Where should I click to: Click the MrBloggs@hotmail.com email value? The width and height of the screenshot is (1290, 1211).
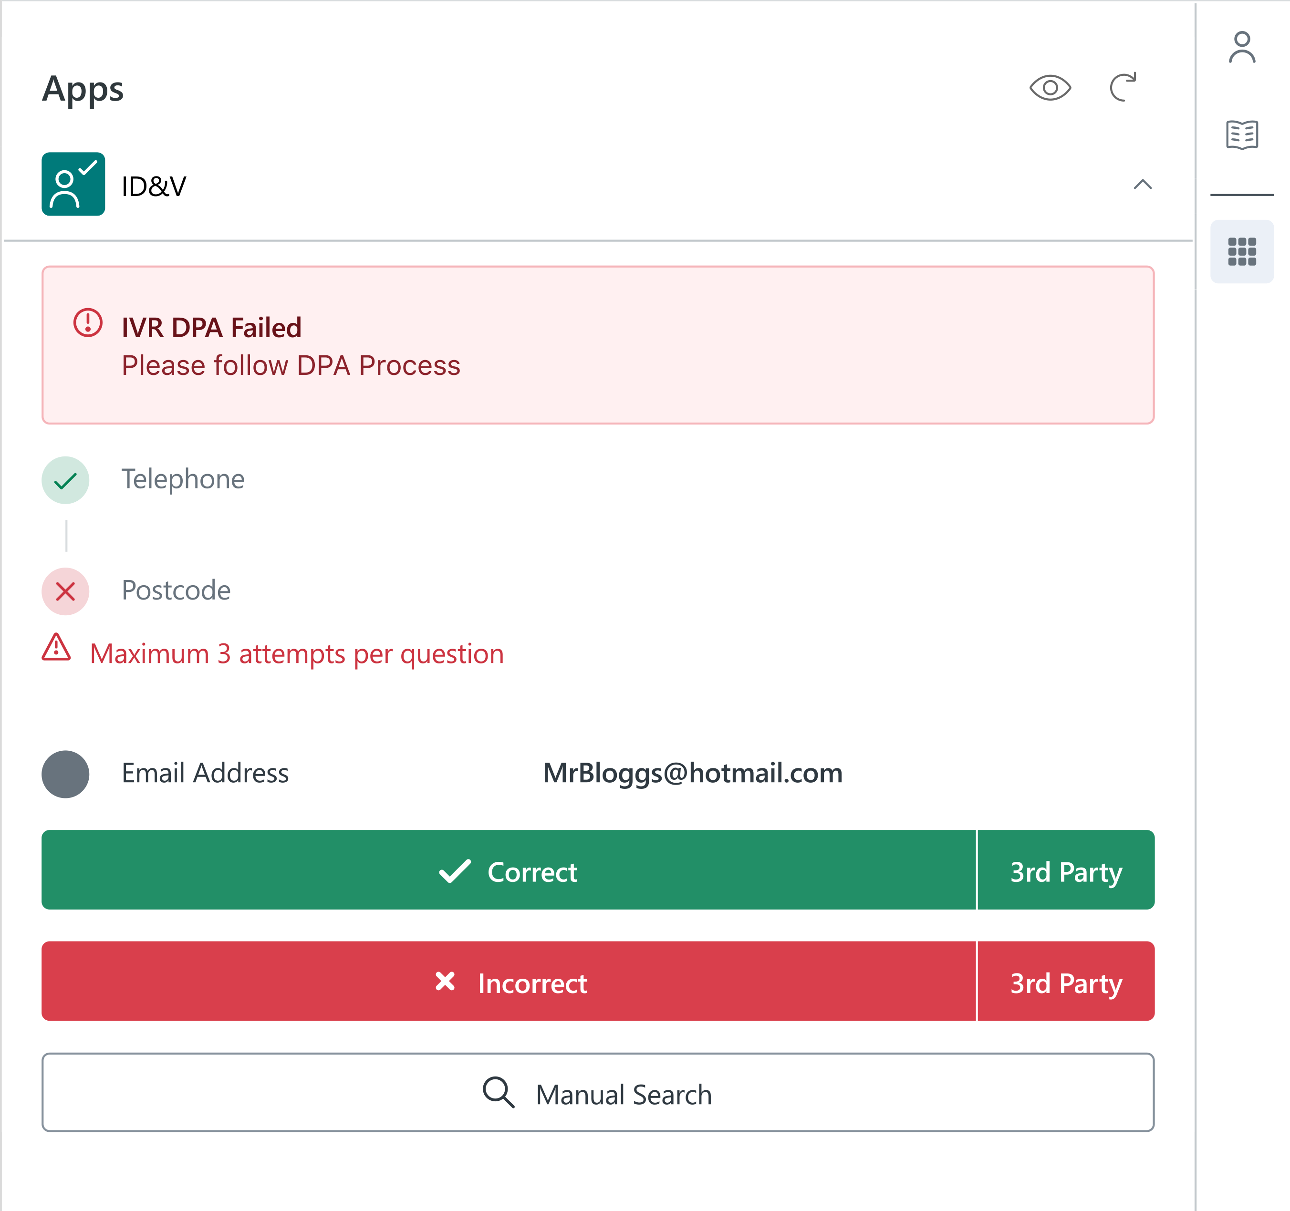[x=692, y=773]
